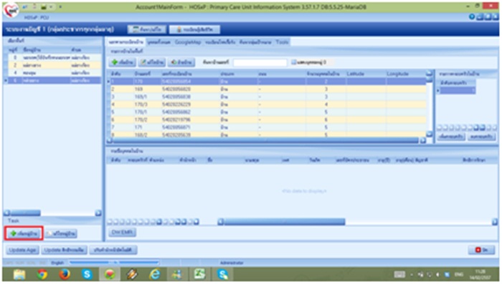Viewport: 502px width, 284px height.
Task: Click the right family button in right panel
Action: [x=481, y=137]
